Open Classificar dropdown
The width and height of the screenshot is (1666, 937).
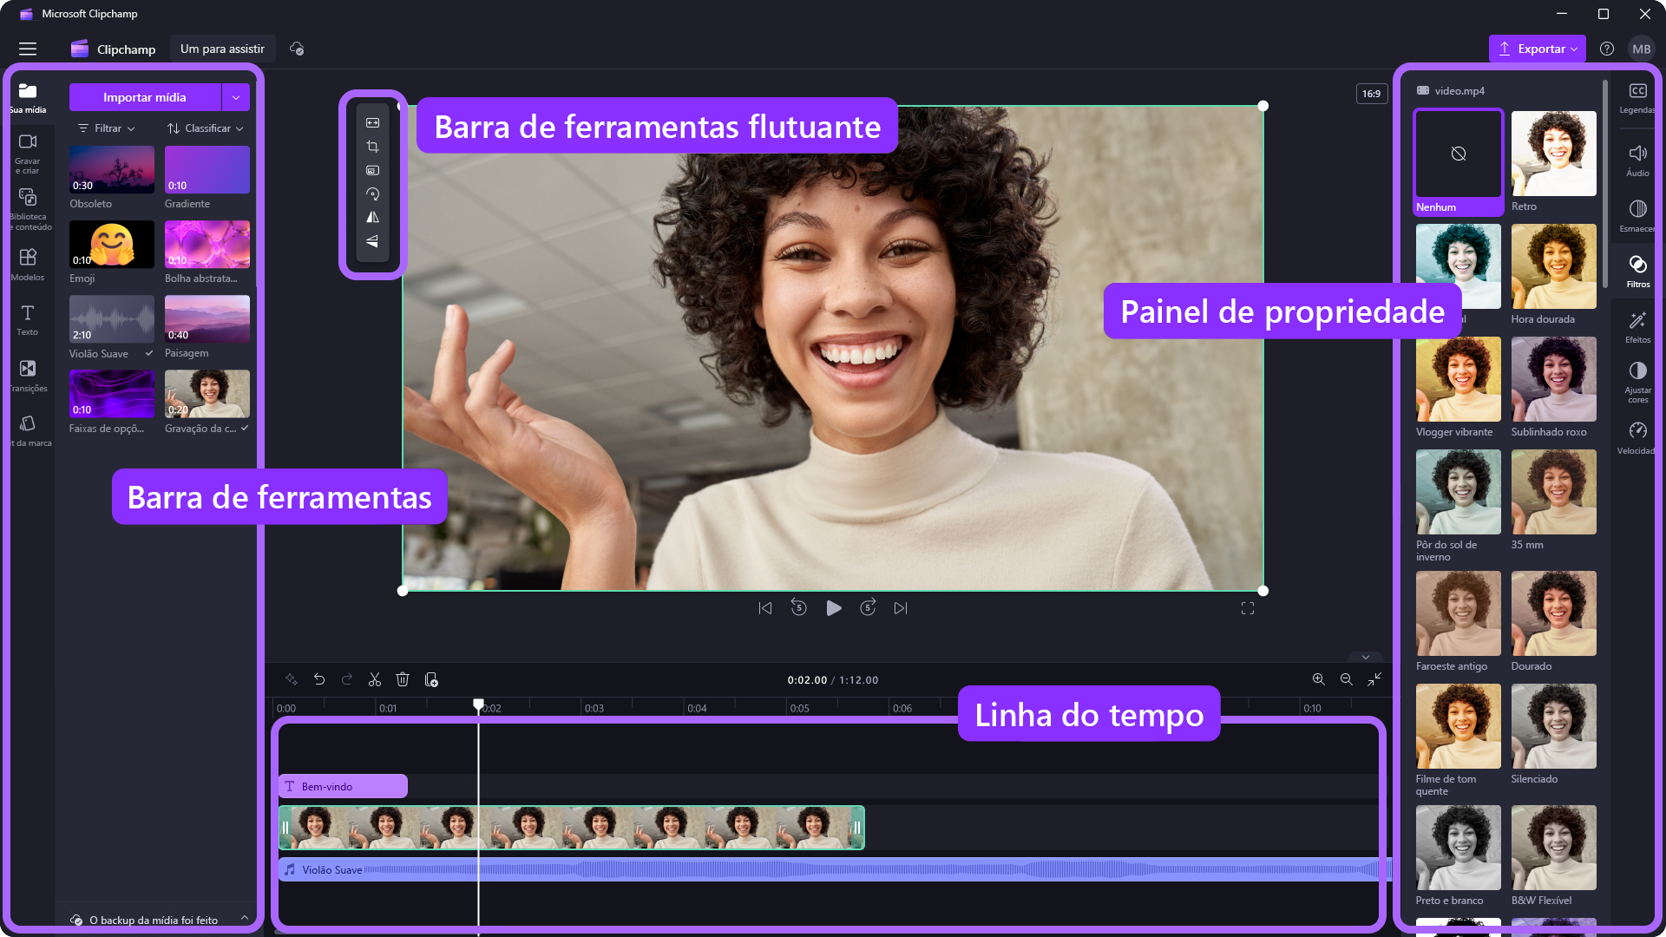(206, 128)
